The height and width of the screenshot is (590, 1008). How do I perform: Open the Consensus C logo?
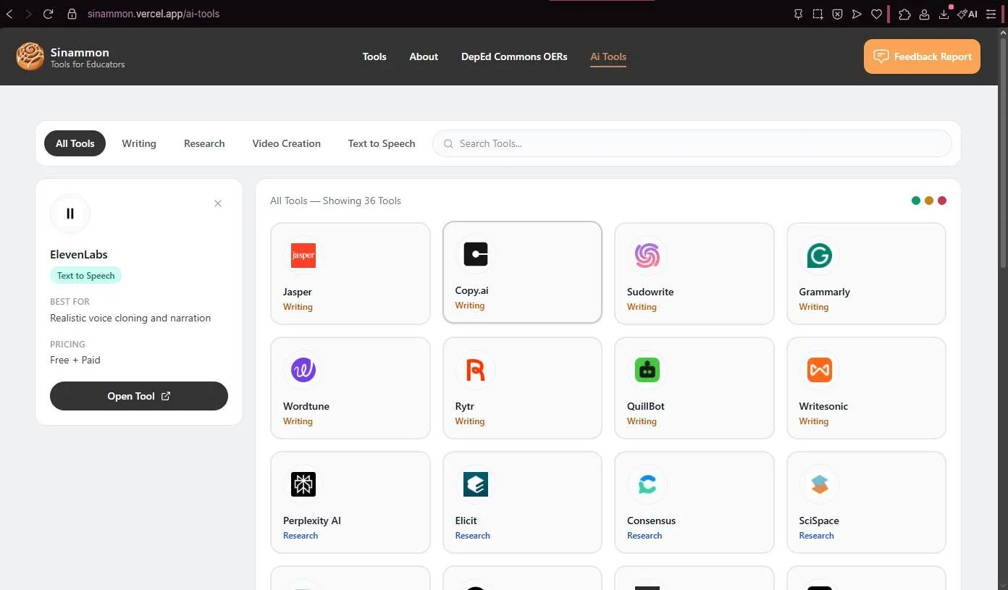pos(647,484)
